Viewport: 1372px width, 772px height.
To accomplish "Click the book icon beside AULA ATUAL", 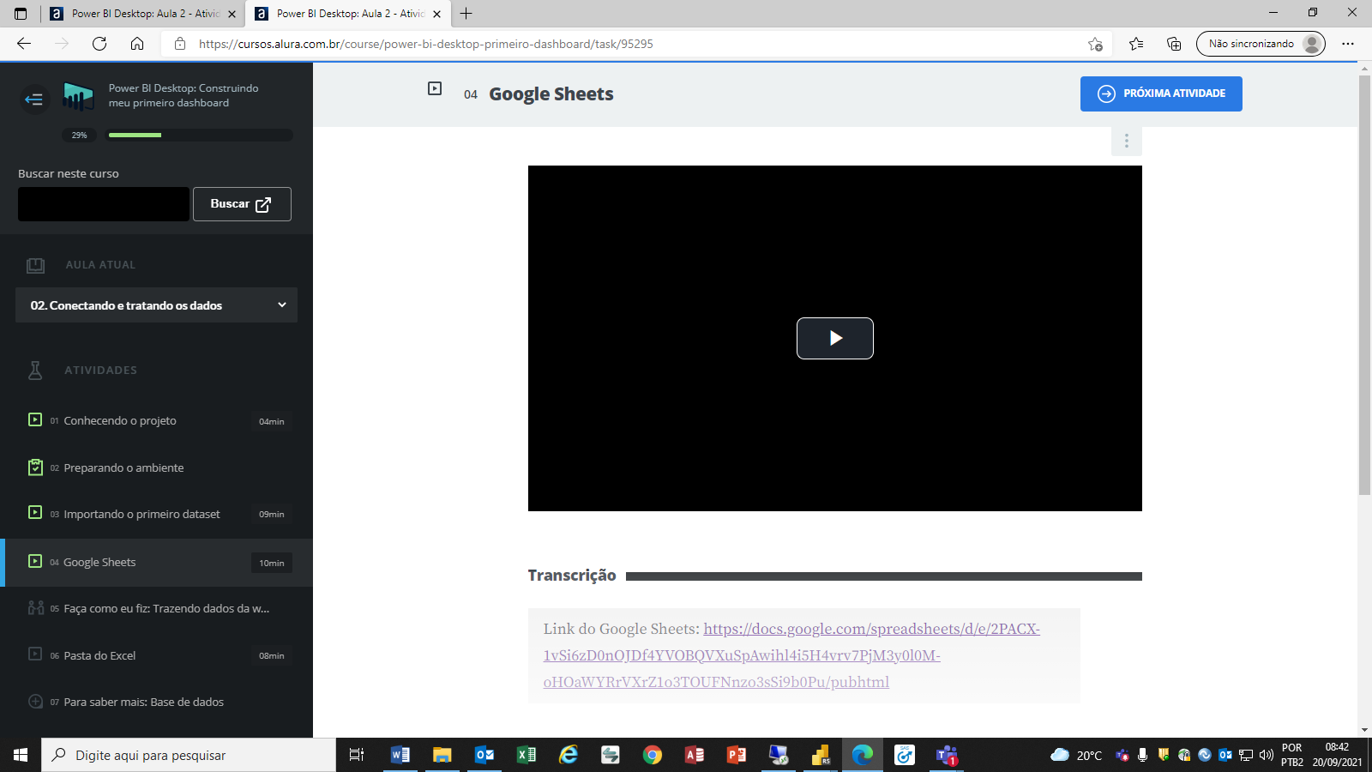I will pyautogui.click(x=35, y=265).
